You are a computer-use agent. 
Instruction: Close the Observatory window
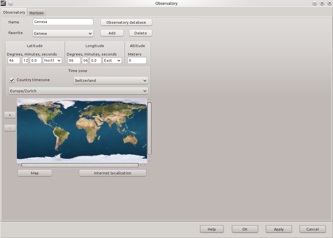click(x=329, y=3)
